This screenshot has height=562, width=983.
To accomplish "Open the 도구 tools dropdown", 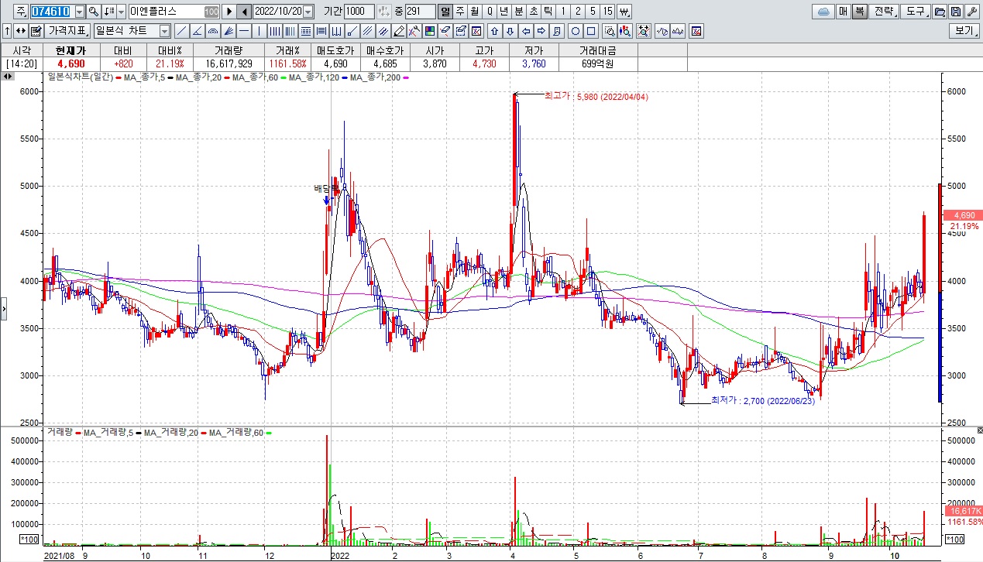I will (916, 12).
